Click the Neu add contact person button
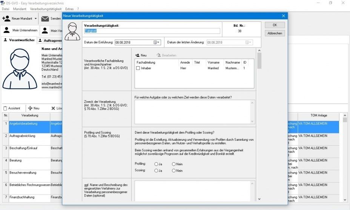 tap(141, 55)
